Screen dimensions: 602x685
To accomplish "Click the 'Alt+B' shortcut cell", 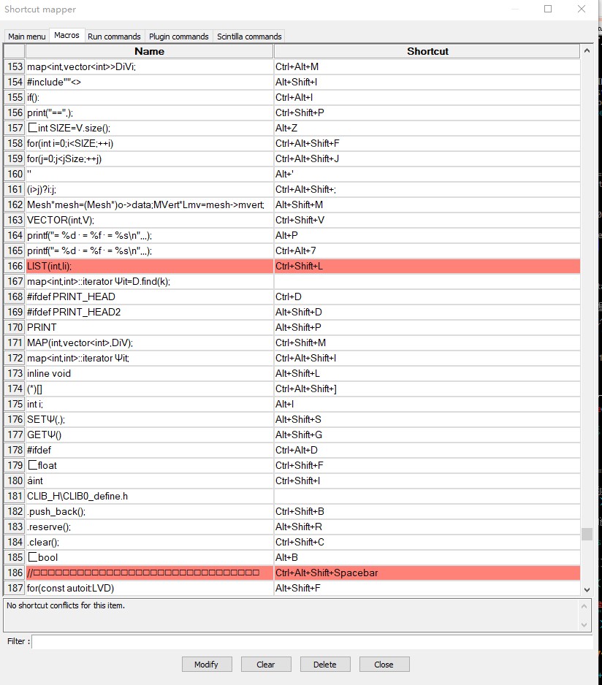I will [427, 557].
